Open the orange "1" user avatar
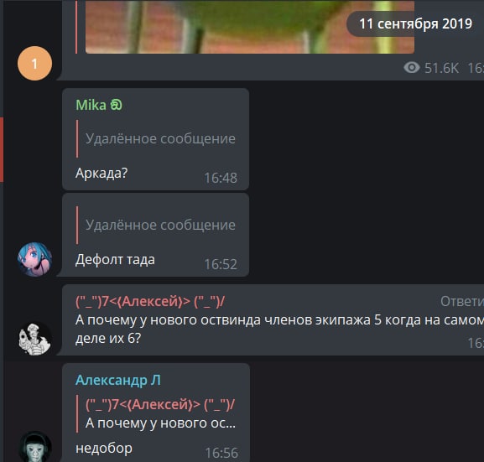The image size is (484, 462). coord(35,64)
